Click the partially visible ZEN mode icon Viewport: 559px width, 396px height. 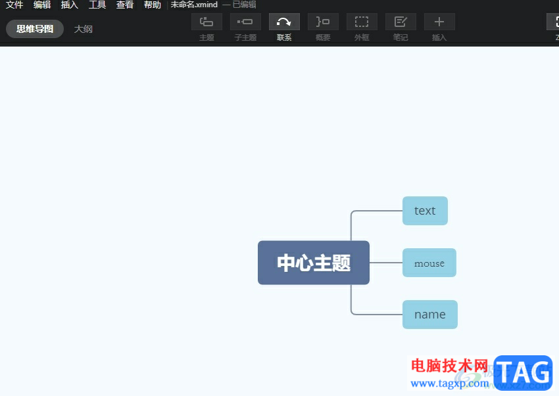554,22
